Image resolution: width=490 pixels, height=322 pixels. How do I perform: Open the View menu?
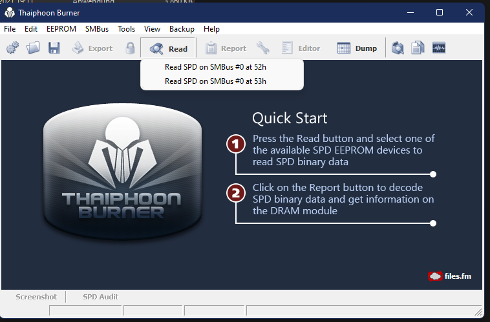(152, 29)
